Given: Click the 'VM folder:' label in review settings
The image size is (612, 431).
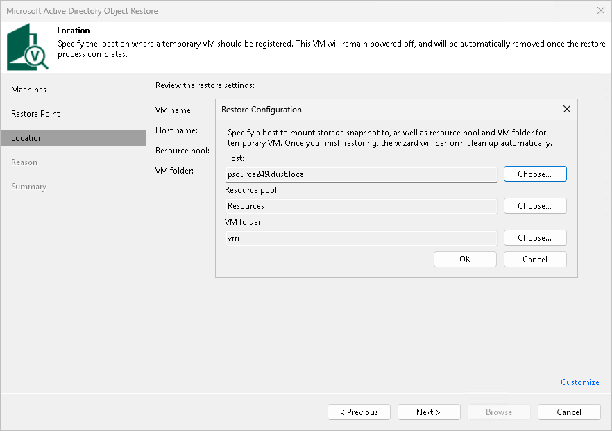Looking at the screenshot, I should 174,171.
